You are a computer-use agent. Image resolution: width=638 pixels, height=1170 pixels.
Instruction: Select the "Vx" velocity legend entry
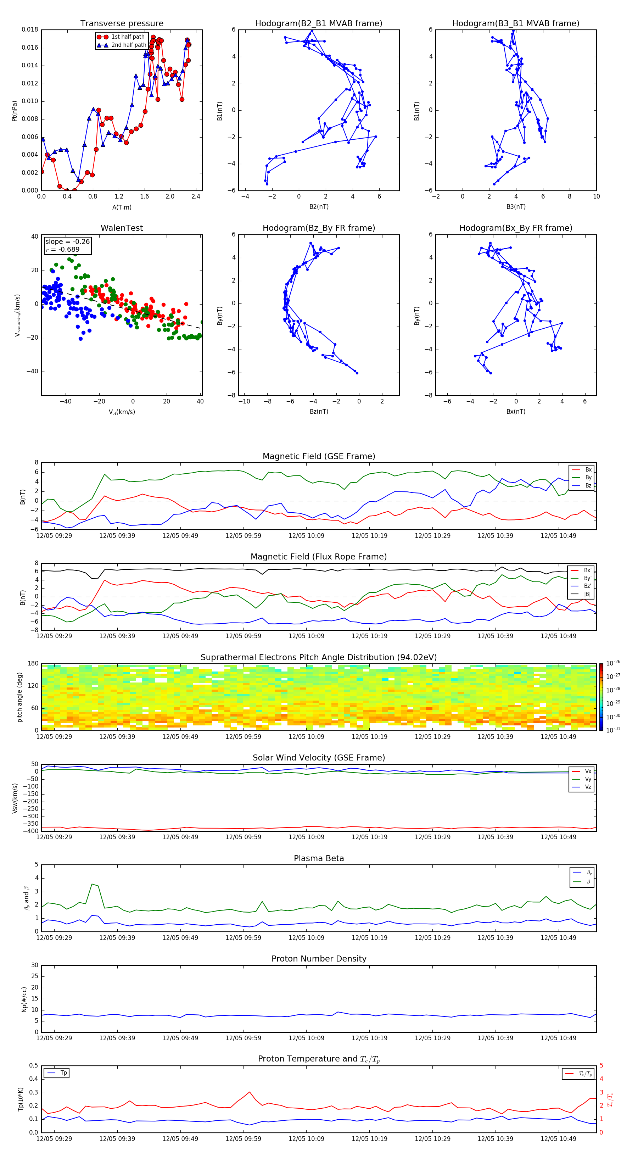pyautogui.click(x=582, y=772)
